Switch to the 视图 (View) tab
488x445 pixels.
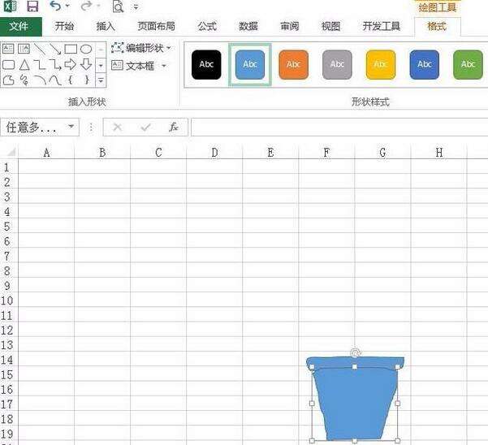[x=330, y=27]
